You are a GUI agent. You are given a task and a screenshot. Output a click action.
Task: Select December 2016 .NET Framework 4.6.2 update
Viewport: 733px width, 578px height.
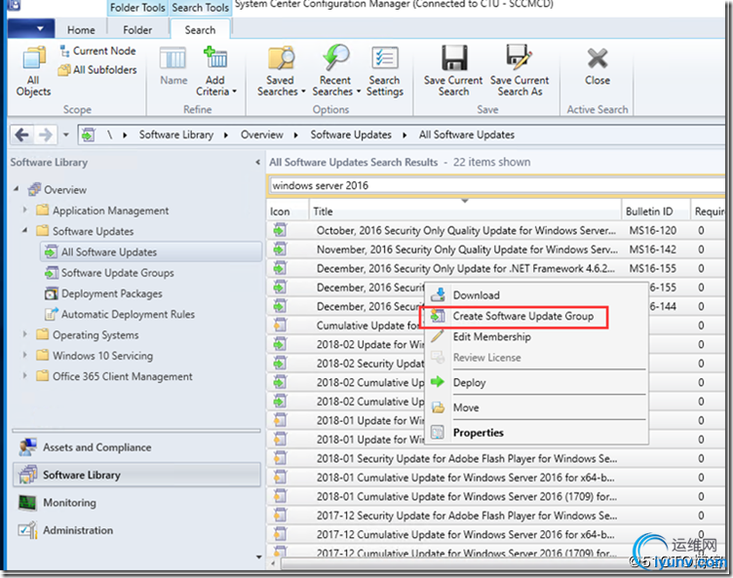click(495, 268)
